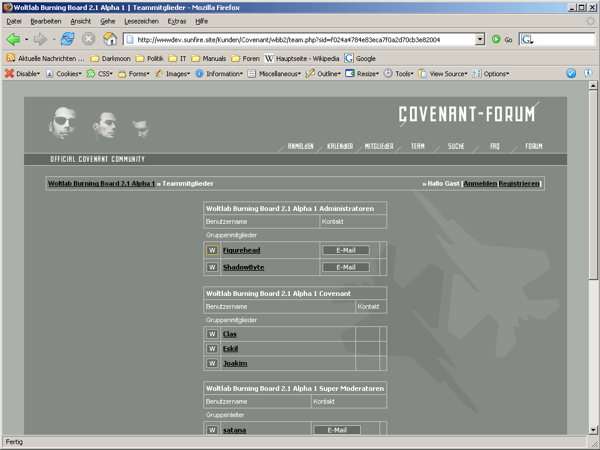Screen dimensions: 600x450
Task: Click the green Back arrow button
Action: point(13,39)
